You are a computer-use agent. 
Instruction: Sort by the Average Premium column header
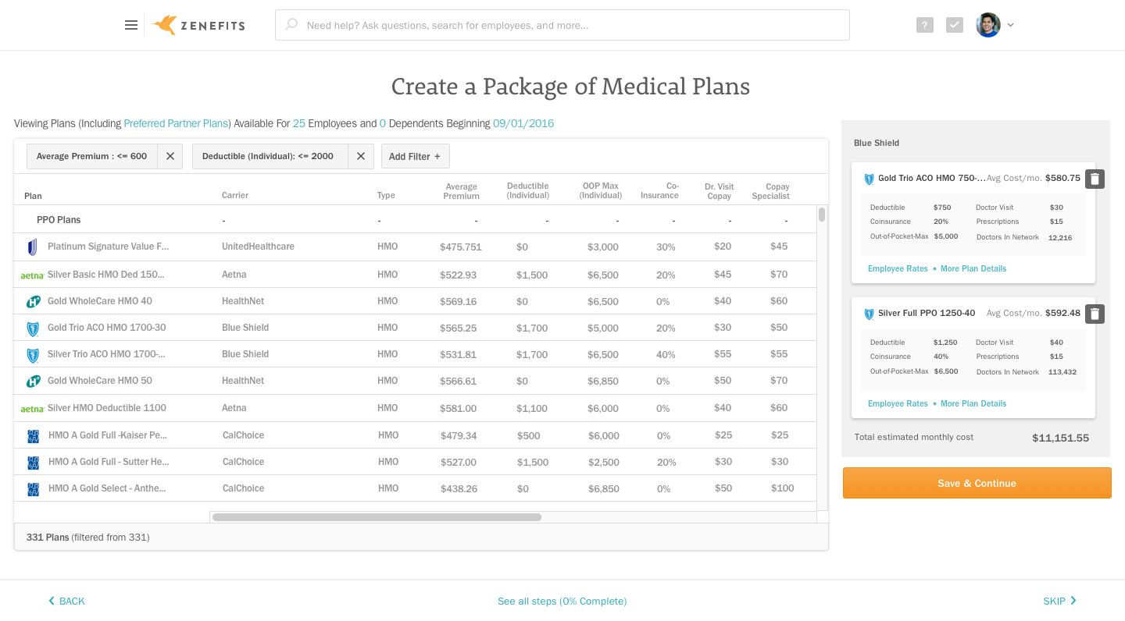tap(461, 191)
